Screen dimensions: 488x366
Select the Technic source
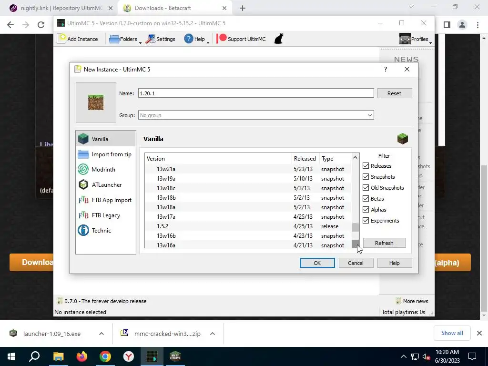[x=106, y=230]
